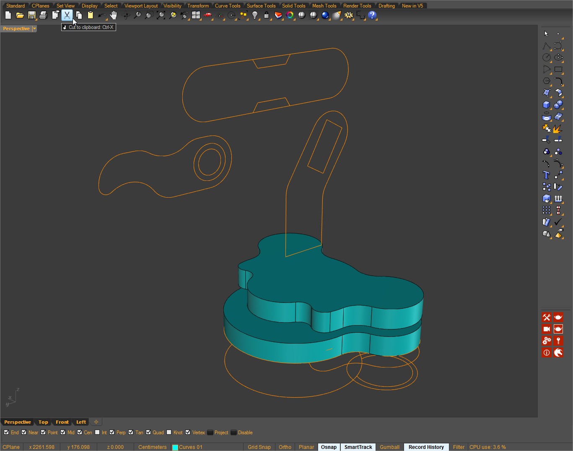
Task: Select the Polygon tool in sidebar
Action: click(546, 81)
